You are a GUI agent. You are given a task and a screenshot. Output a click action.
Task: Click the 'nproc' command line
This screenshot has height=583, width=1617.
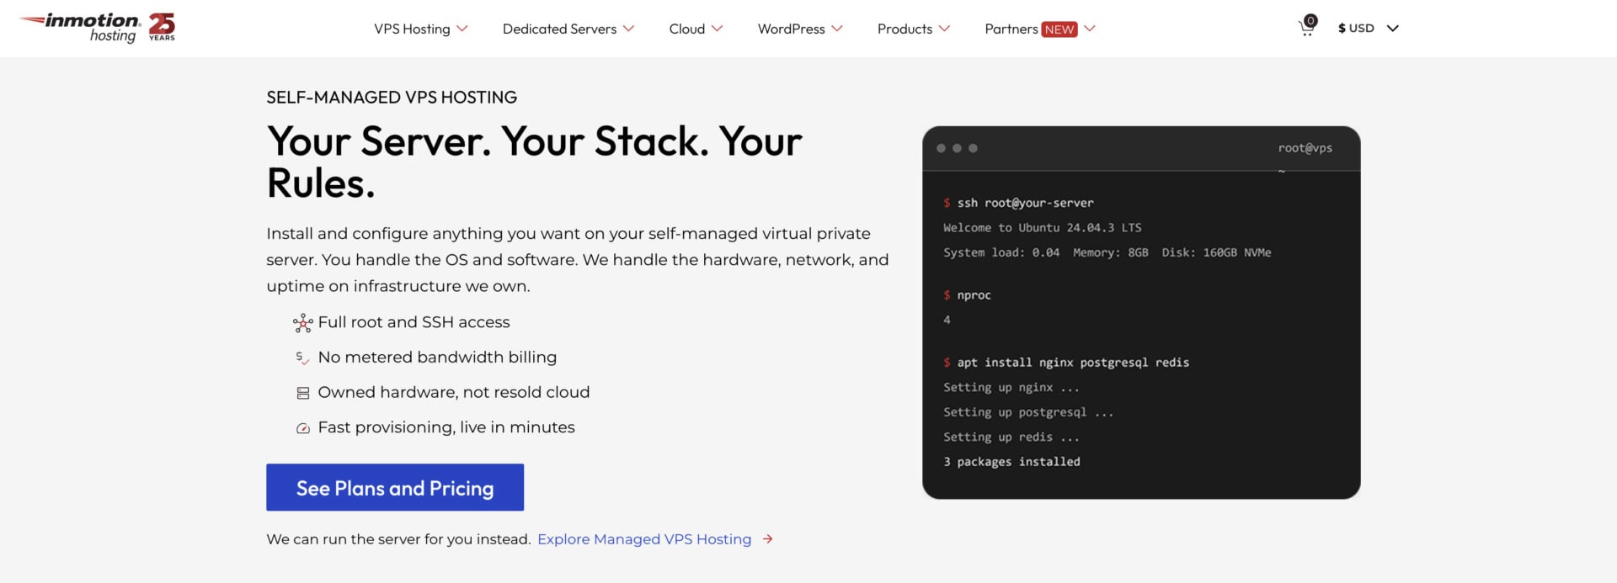(967, 295)
